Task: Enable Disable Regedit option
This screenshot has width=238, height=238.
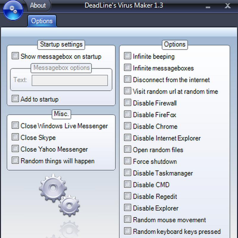Action: pos(128,196)
